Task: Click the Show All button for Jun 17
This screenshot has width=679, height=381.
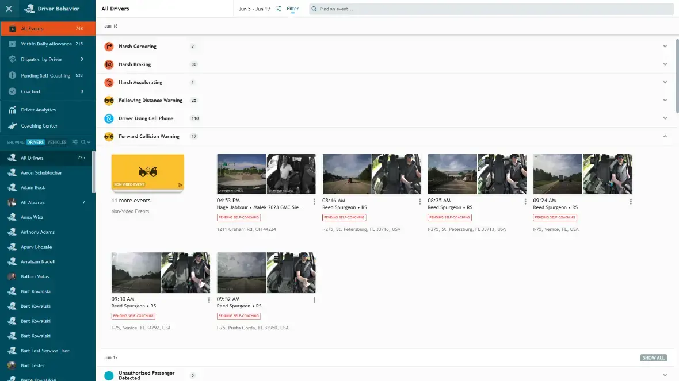Action: pos(654,357)
